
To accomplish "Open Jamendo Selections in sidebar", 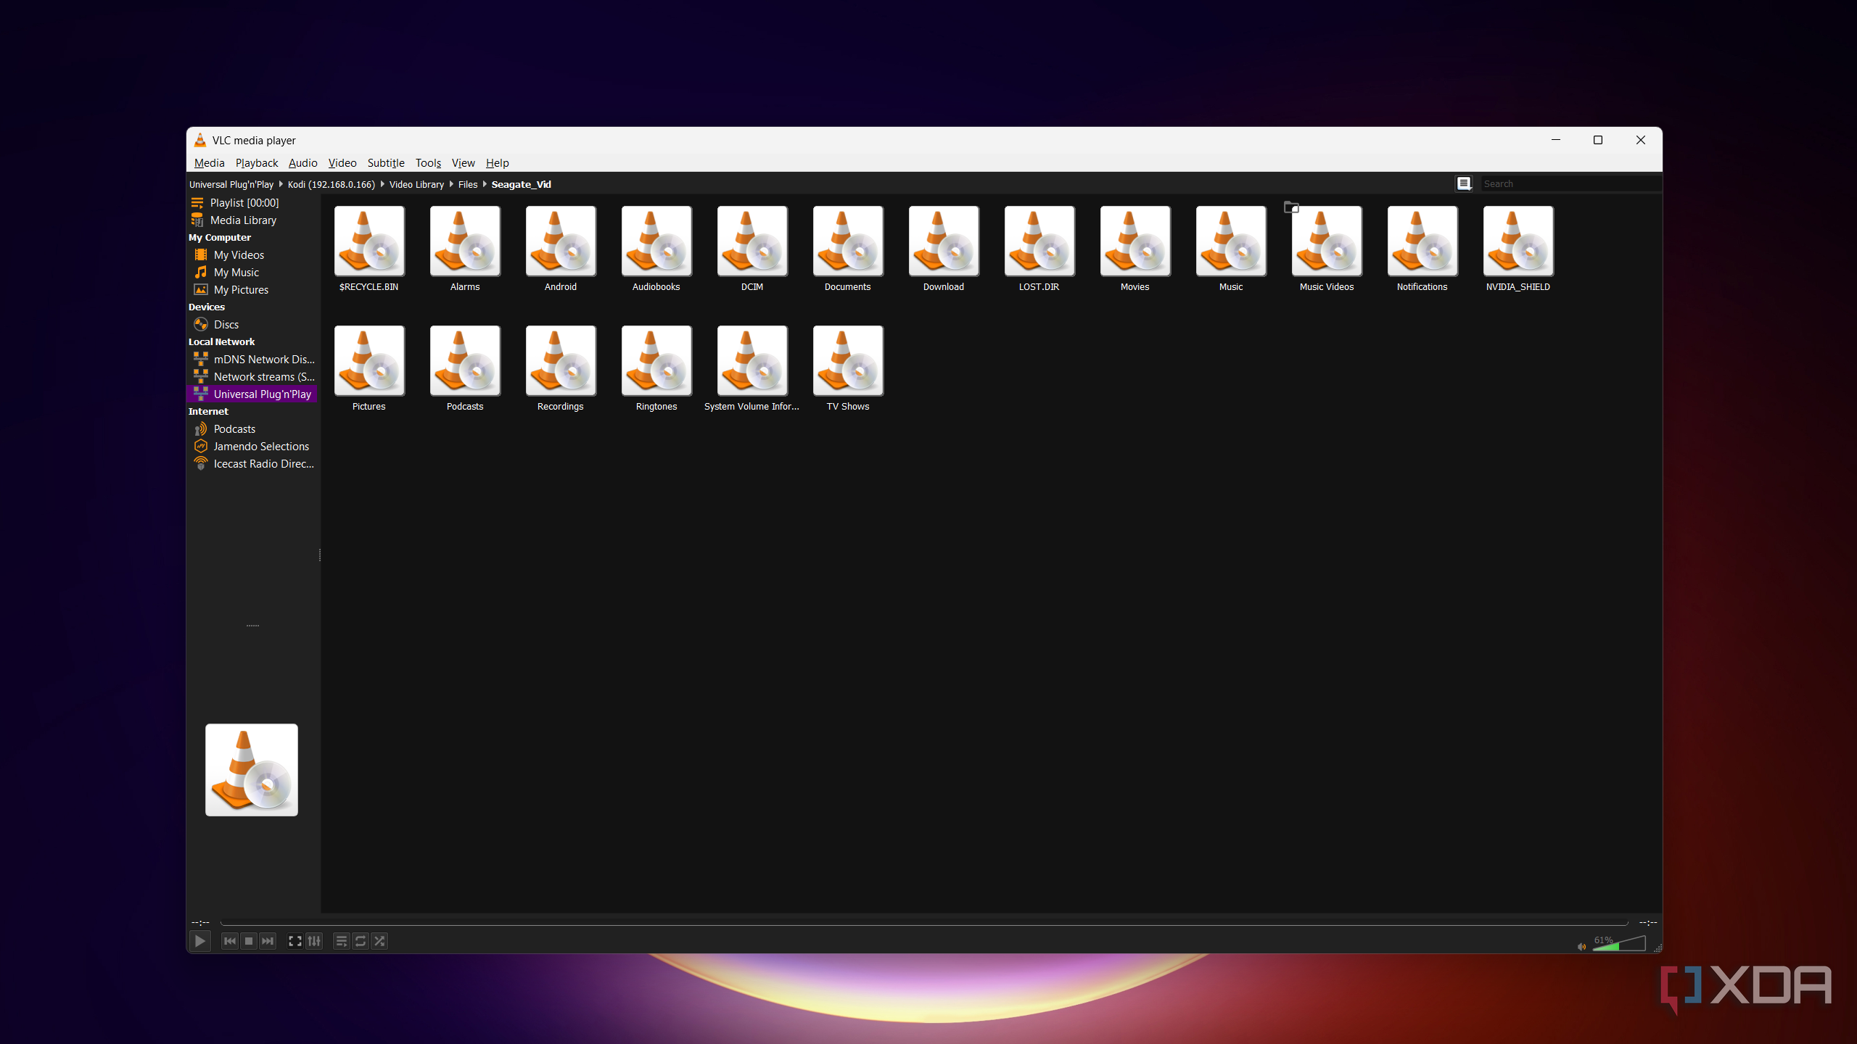I will pos(252,447).
